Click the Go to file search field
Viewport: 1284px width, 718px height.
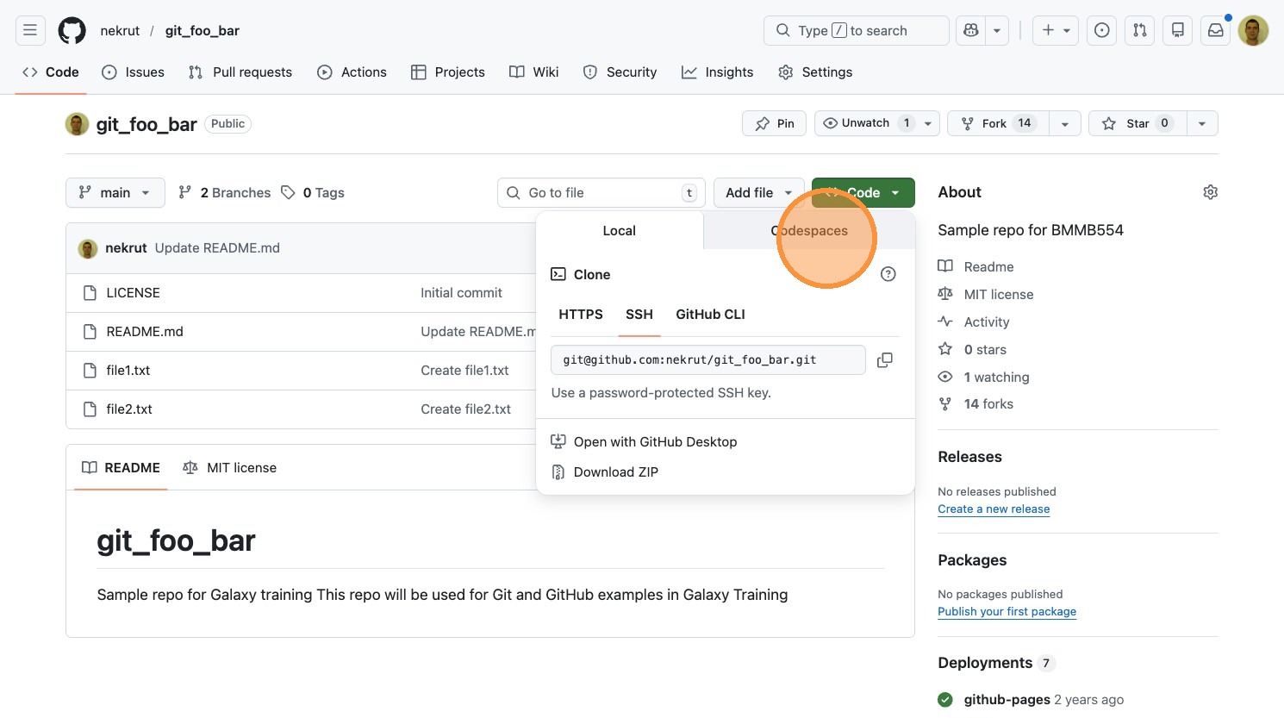(601, 193)
